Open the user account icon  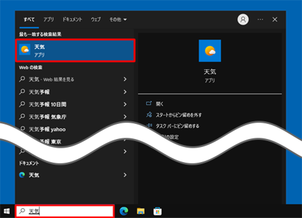click(x=243, y=19)
